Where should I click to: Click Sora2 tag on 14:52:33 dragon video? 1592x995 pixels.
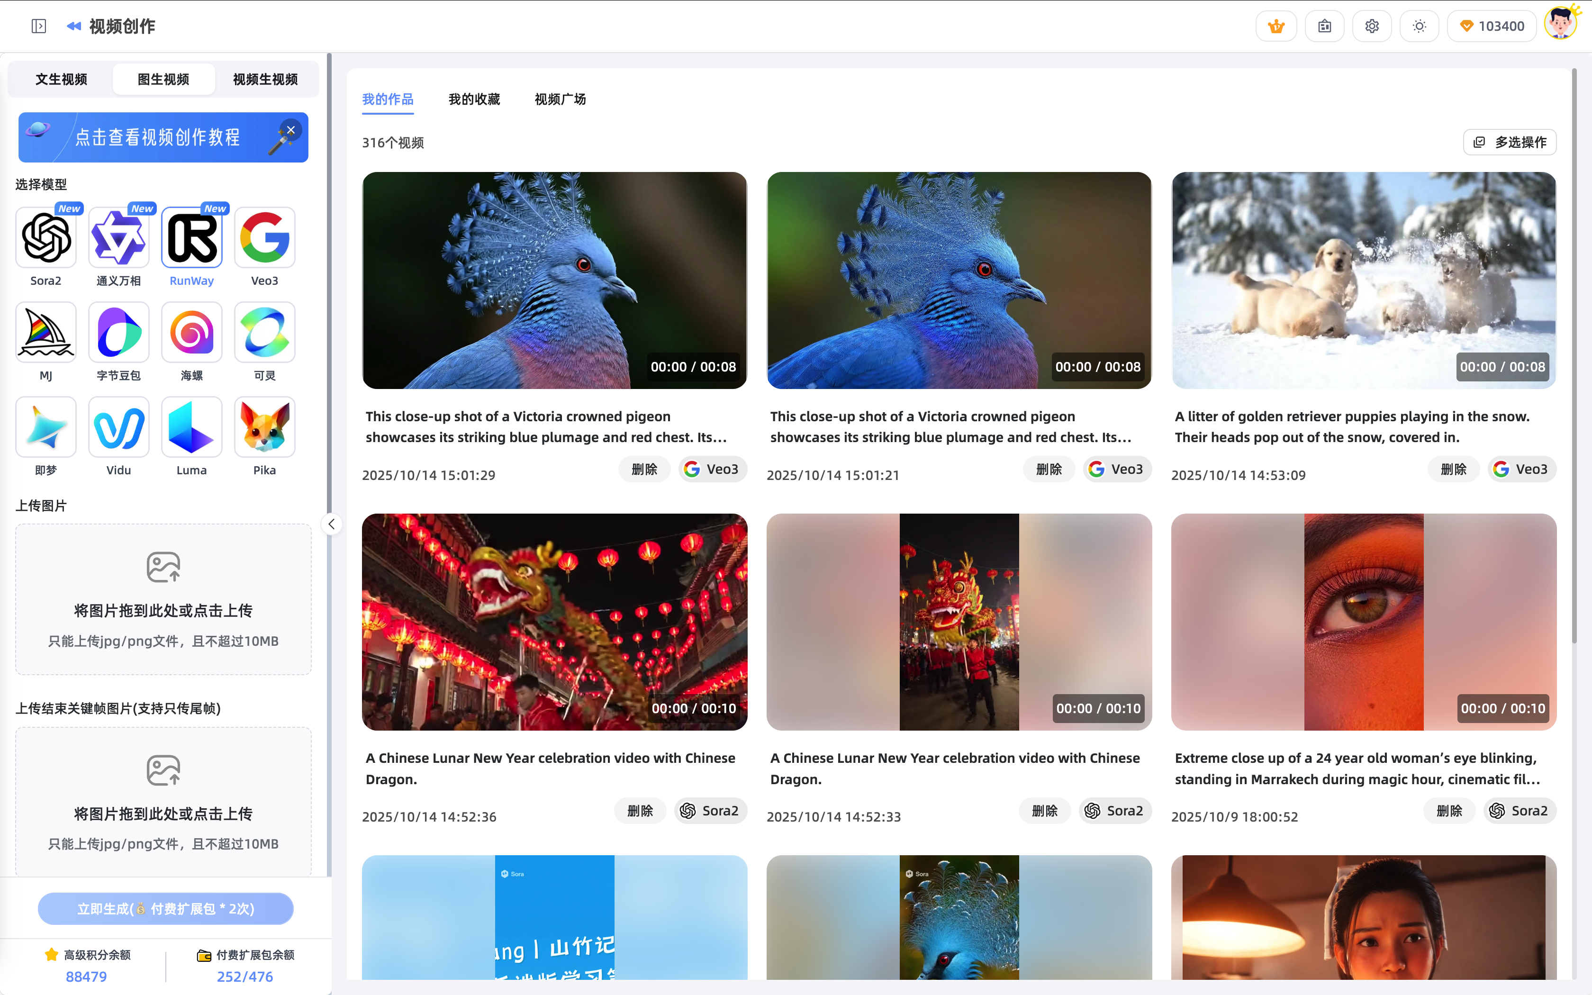(1115, 811)
